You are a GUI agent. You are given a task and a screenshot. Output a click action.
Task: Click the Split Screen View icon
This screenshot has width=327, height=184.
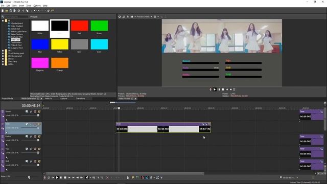pyautogui.click(x=132, y=17)
